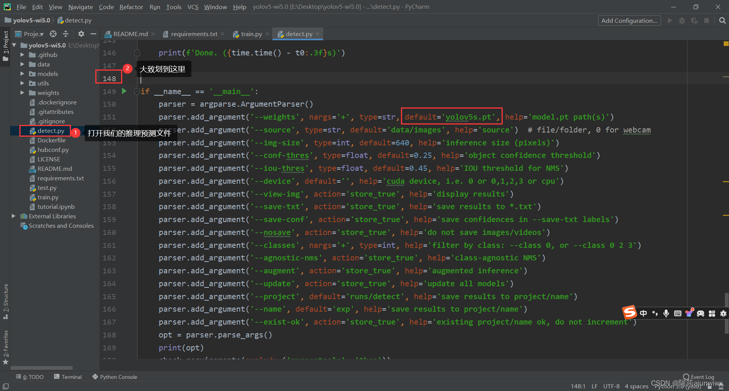Click the Stop square icon in the toolbar
Viewport: 729px width, 391px height.
[x=707, y=20]
